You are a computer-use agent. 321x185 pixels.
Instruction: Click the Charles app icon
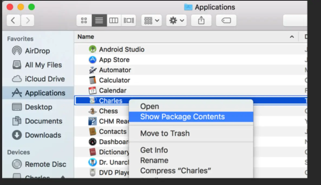[x=93, y=101]
